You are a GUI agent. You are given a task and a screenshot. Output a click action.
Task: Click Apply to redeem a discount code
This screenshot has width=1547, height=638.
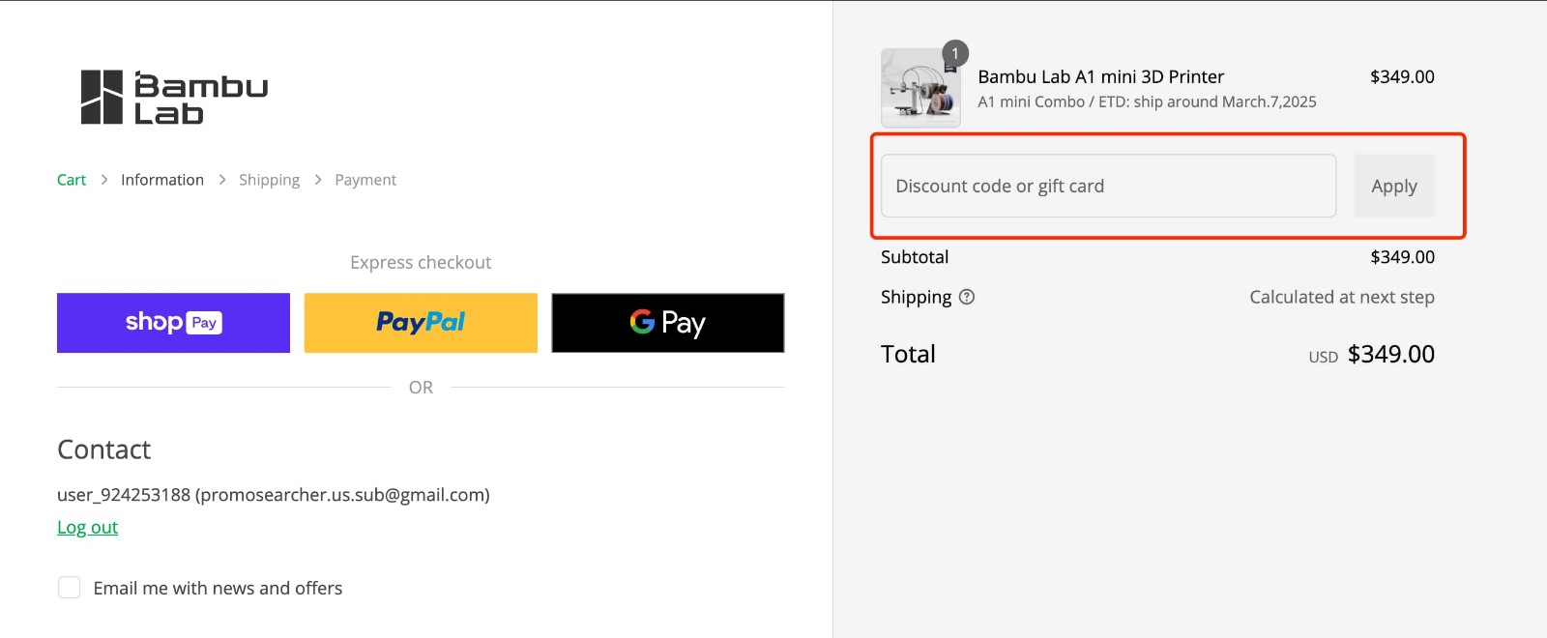[x=1393, y=186]
